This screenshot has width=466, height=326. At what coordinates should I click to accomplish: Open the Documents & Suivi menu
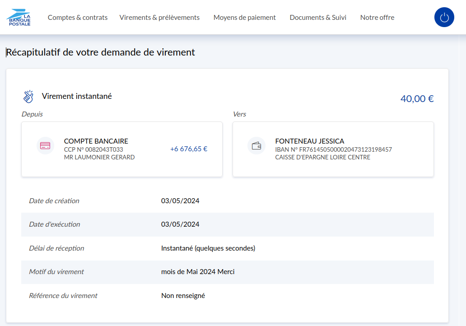click(318, 18)
